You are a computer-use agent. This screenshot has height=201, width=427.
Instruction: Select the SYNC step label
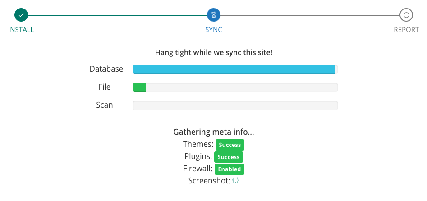214,30
